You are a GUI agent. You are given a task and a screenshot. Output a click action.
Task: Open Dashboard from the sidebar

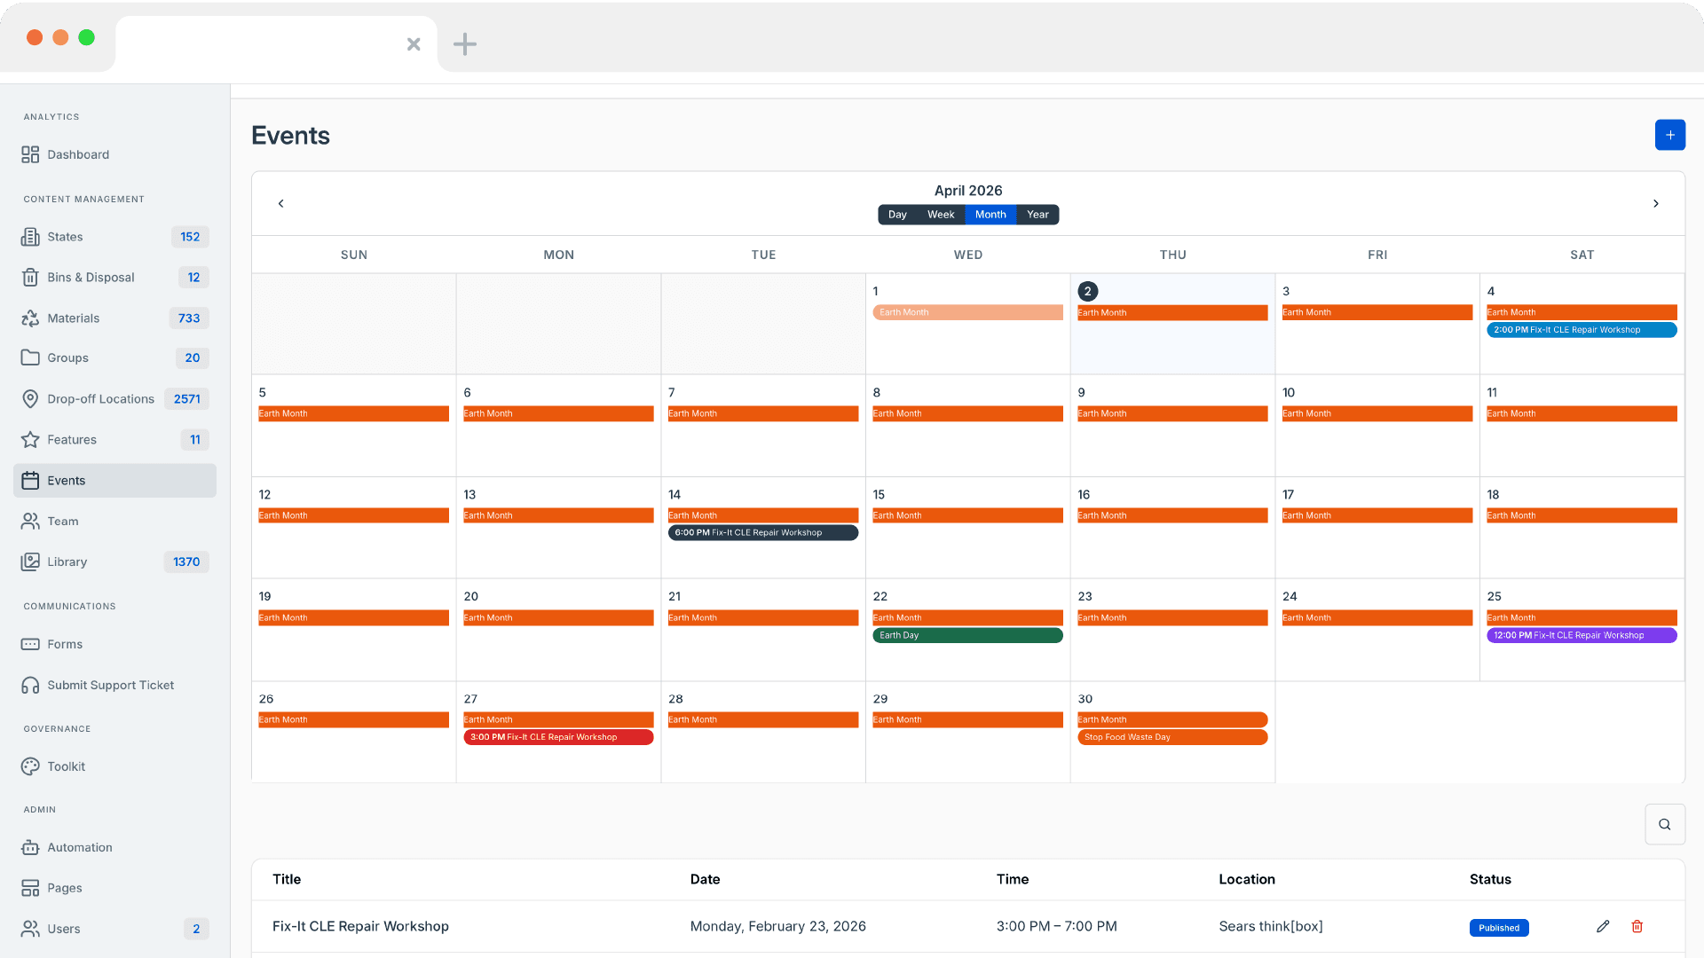[78, 154]
